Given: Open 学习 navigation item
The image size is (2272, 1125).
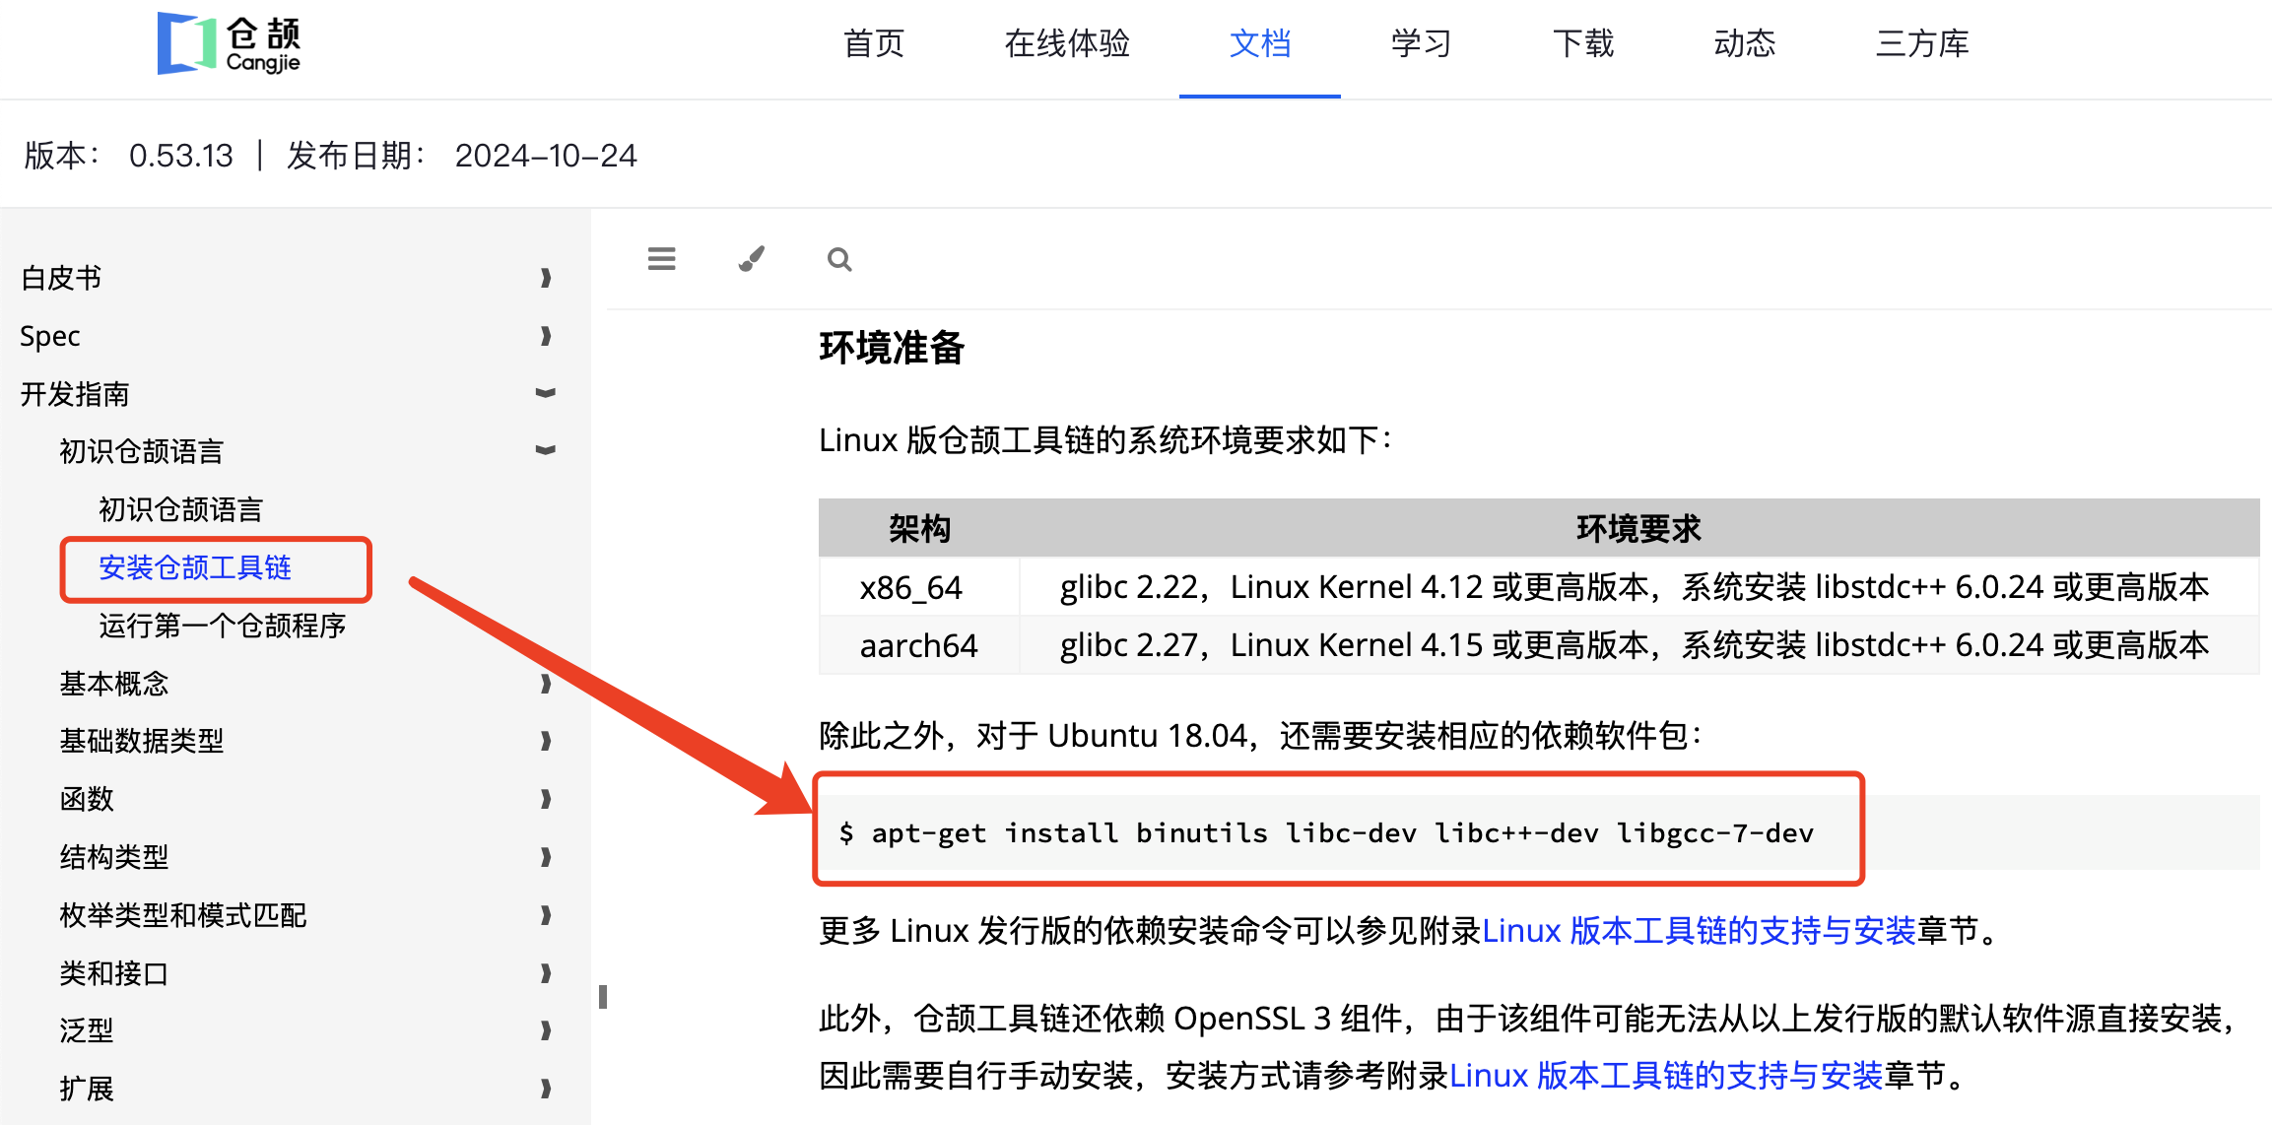Looking at the screenshot, I should tap(1422, 43).
